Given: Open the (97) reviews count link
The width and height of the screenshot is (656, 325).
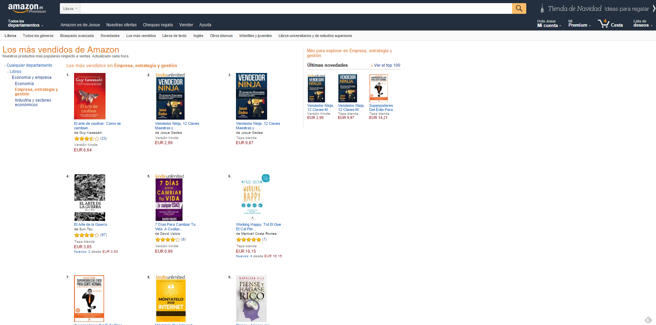Looking at the screenshot, I should coord(103,235).
